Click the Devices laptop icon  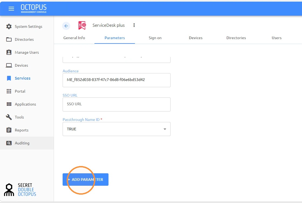click(9, 66)
